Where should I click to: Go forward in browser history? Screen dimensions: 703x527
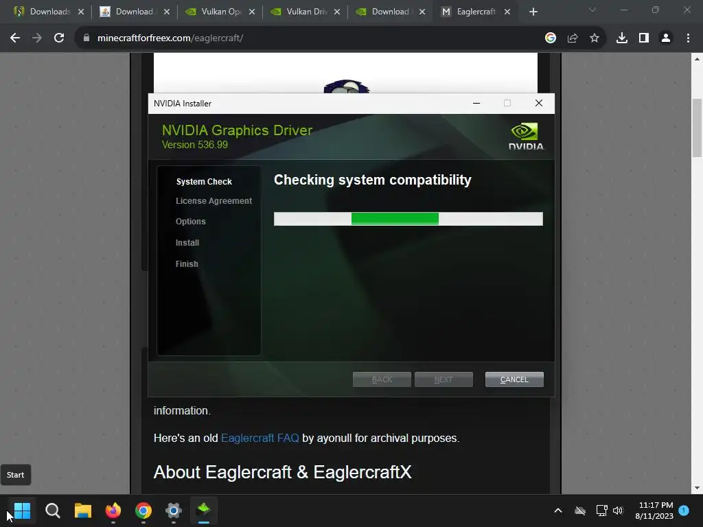tap(37, 38)
